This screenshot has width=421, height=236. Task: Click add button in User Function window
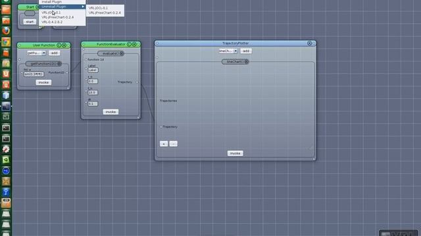pyautogui.click(x=54, y=53)
